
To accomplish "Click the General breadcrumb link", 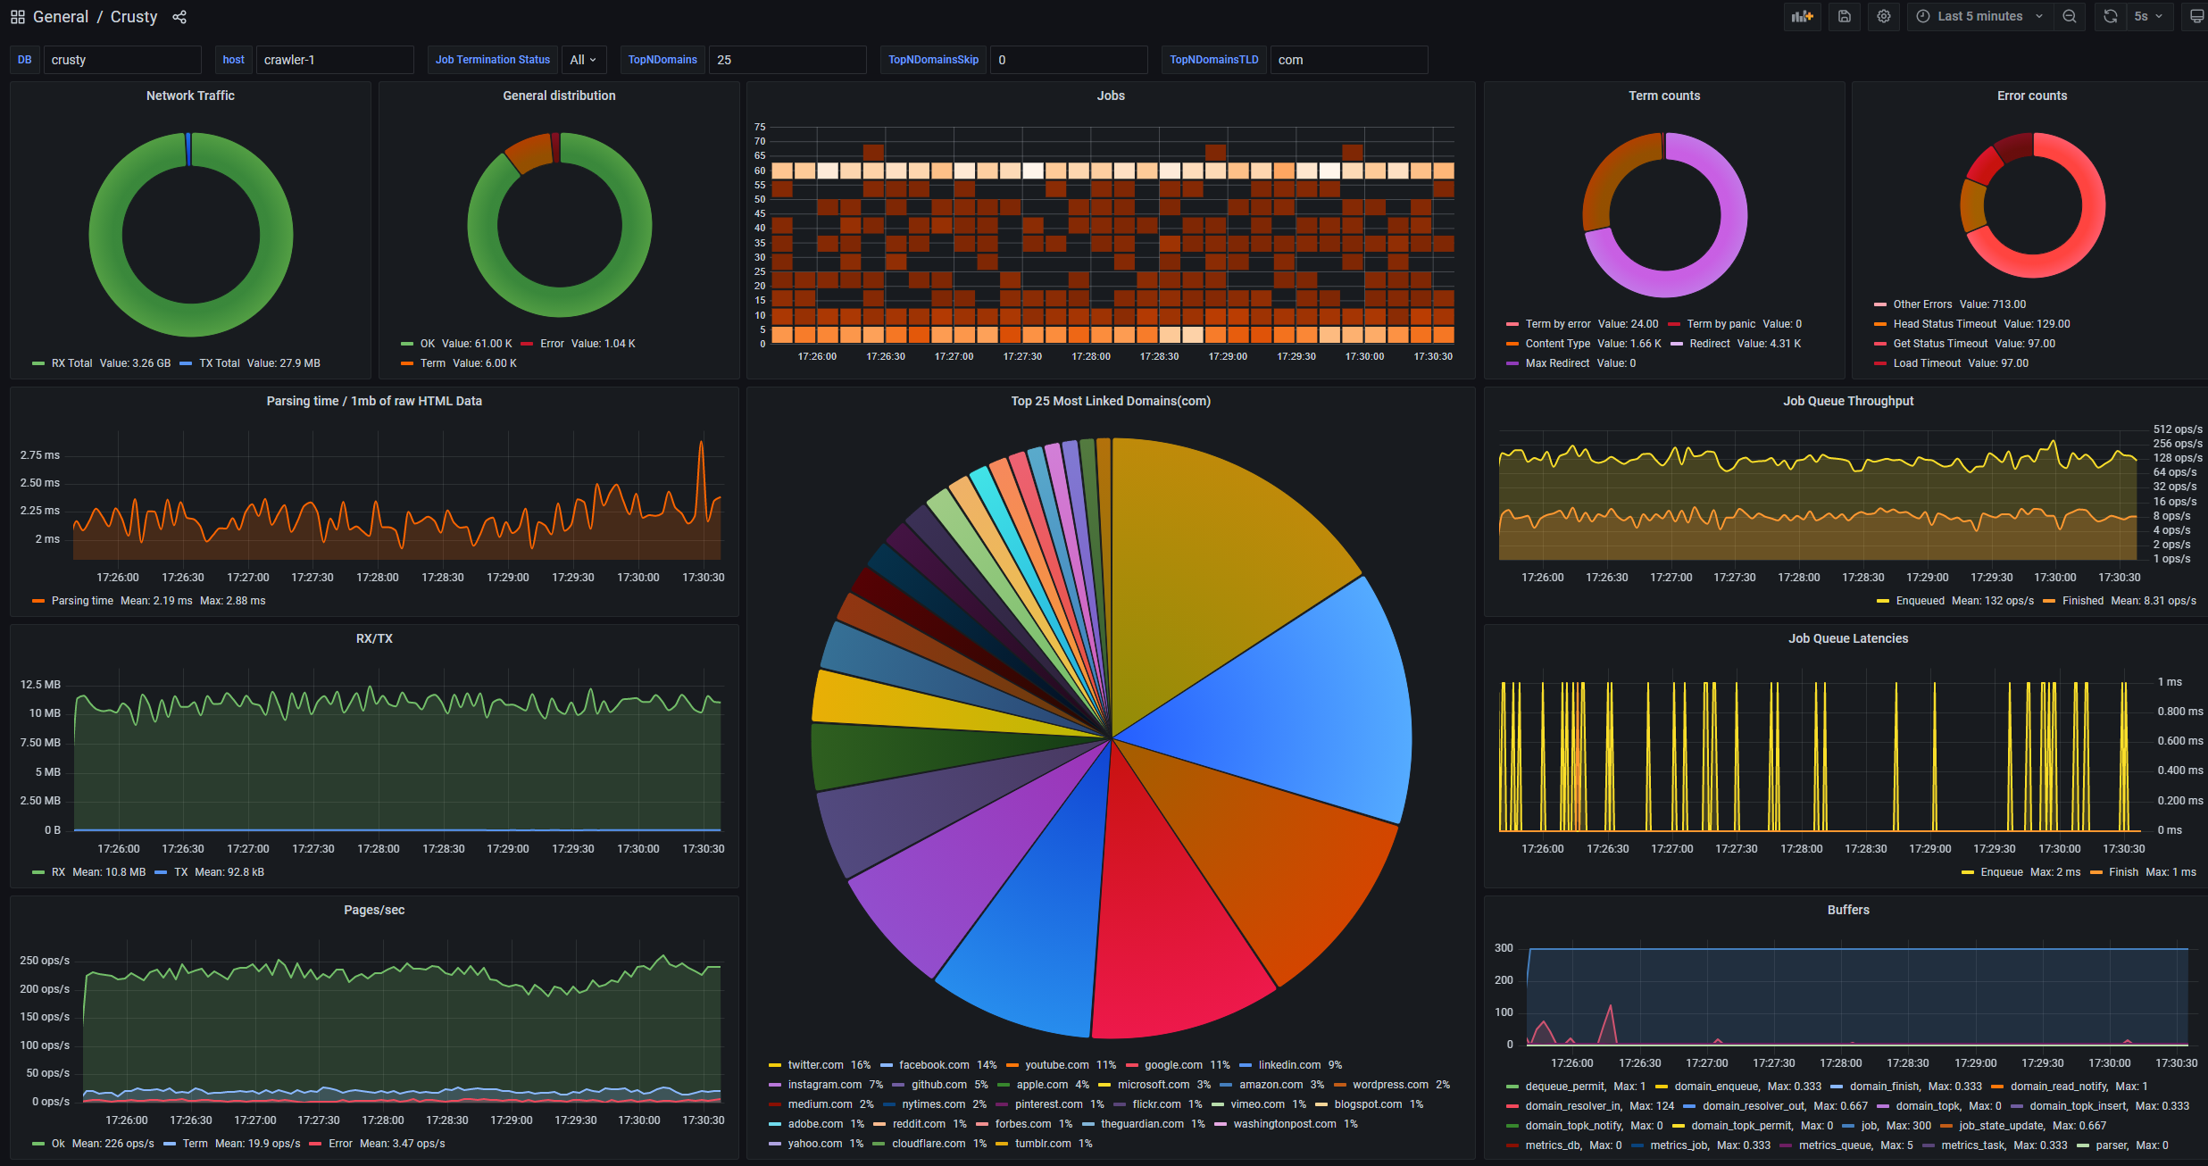I will (61, 17).
